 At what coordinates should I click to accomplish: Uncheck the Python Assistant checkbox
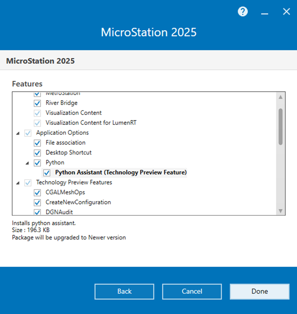click(47, 173)
